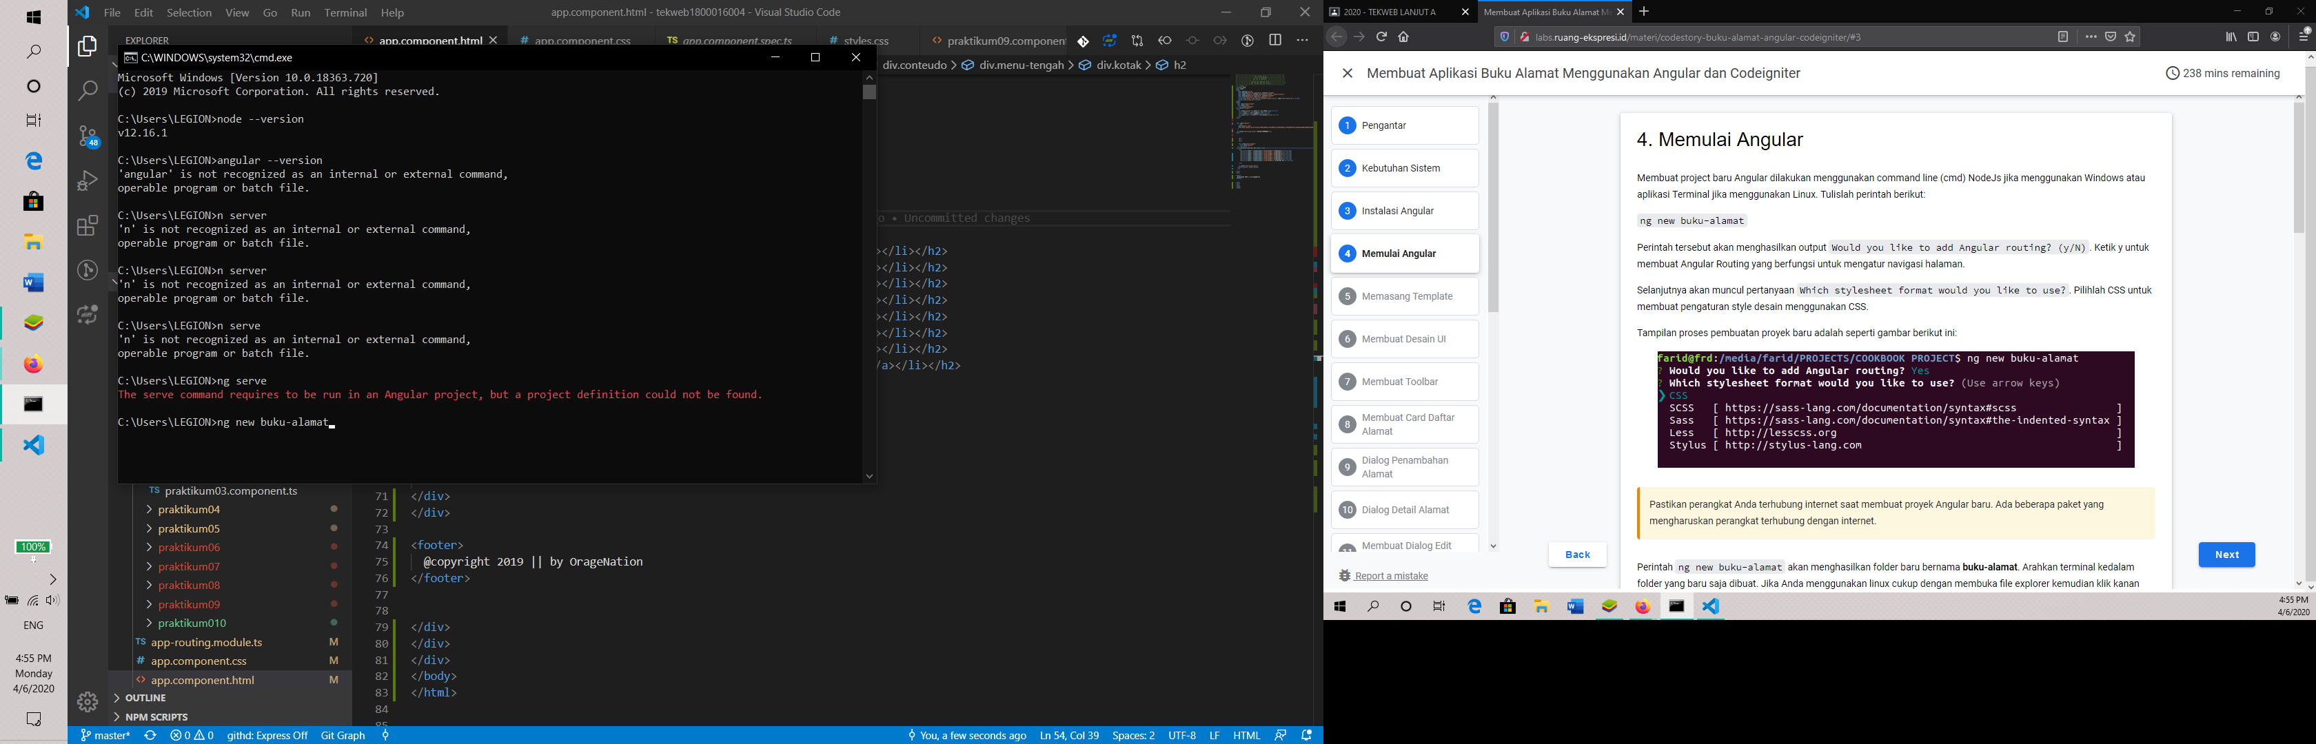Viewport: 2316px width, 744px height.
Task: Click the HTML language mode in status bar
Action: [x=1246, y=735]
